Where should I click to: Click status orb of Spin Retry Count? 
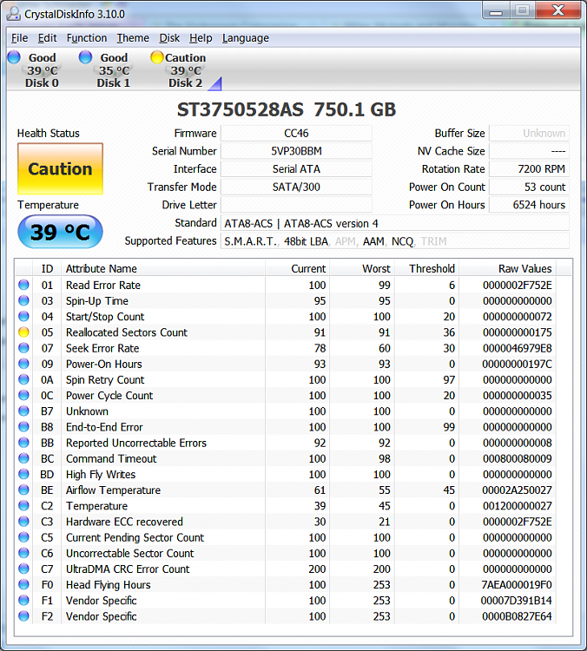click(23, 379)
